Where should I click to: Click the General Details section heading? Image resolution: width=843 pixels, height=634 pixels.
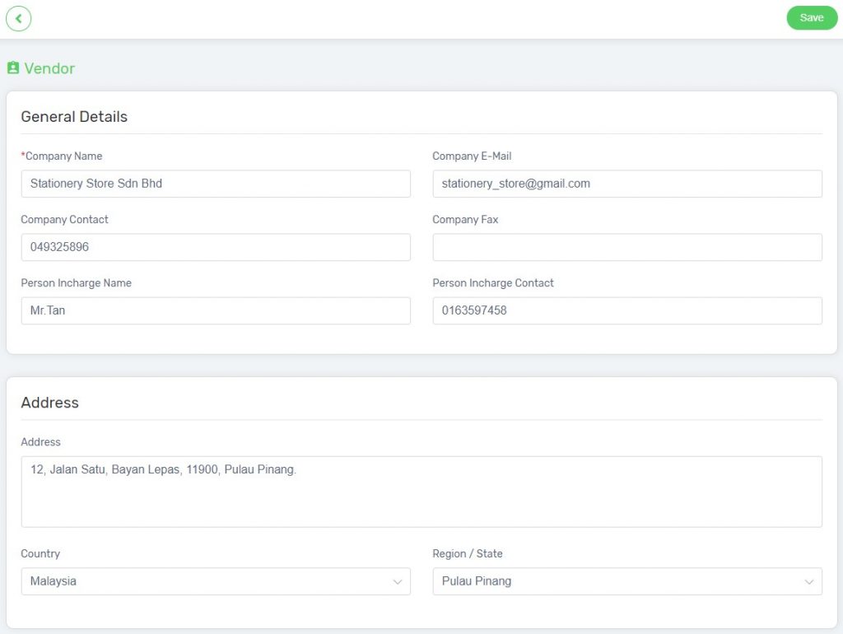[x=74, y=117]
